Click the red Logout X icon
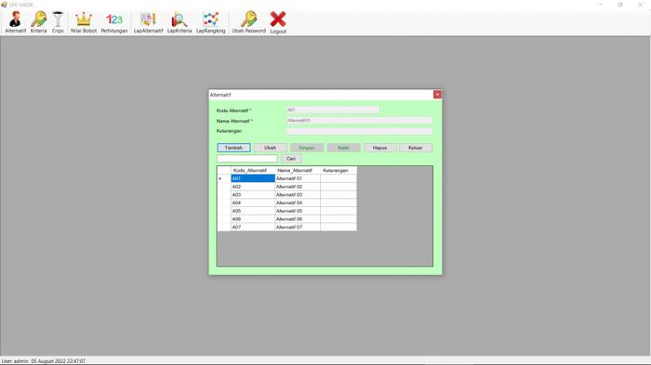Viewport: 651px width, 365px height. click(278, 22)
